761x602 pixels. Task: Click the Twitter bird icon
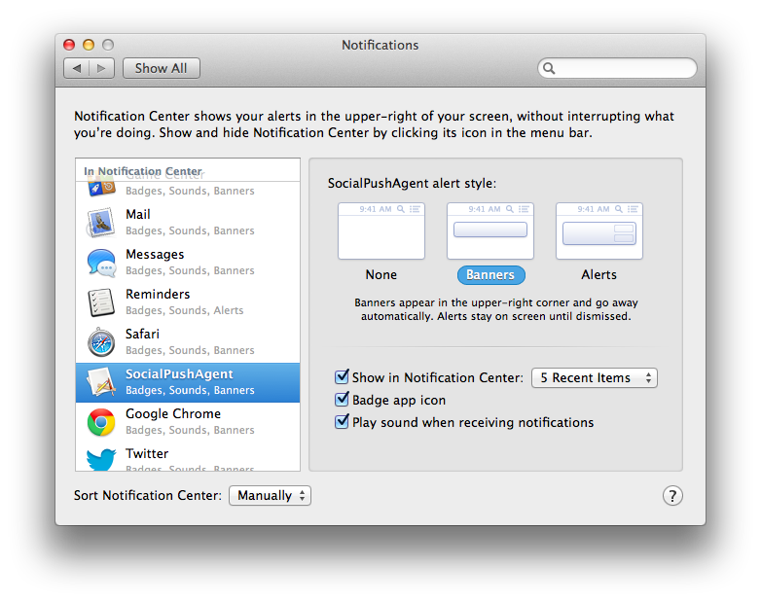tap(101, 459)
